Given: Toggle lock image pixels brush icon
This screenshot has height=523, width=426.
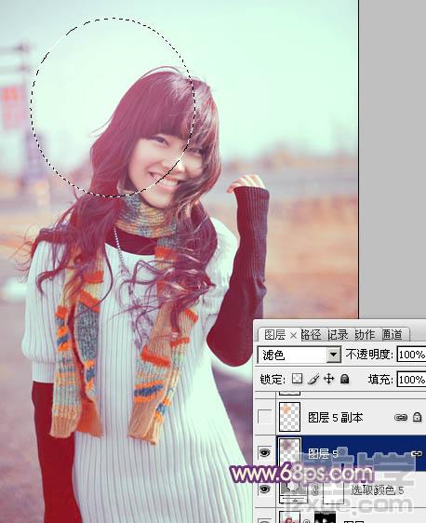Looking at the screenshot, I should tap(313, 379).
